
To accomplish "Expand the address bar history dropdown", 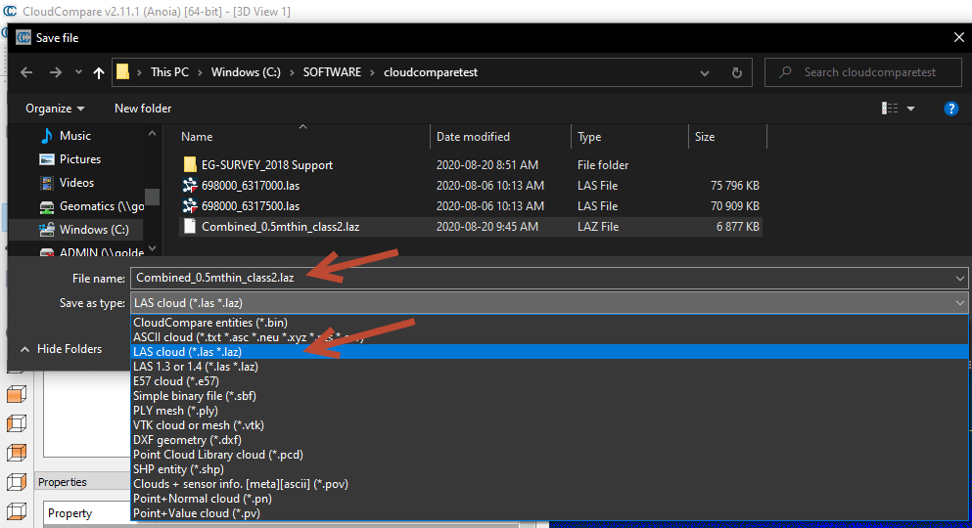I will point(705,73).
